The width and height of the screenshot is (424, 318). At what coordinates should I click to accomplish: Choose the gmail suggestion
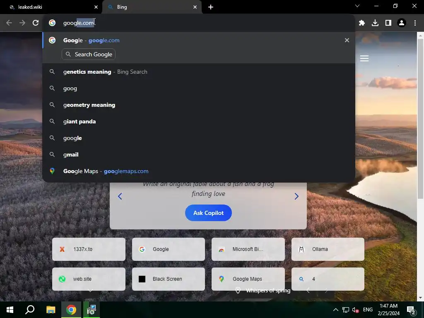tap(199, 155)
